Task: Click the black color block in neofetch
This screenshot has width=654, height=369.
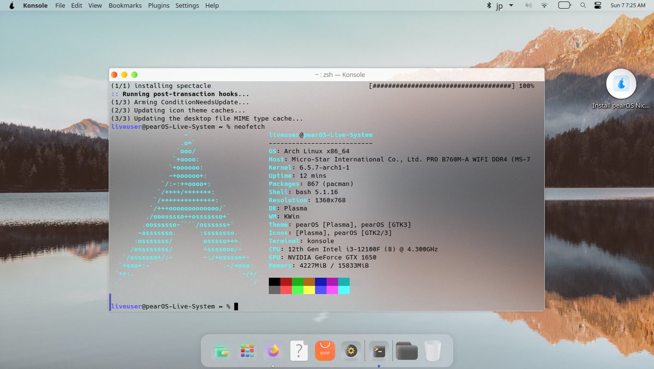Action: point(275,282)
